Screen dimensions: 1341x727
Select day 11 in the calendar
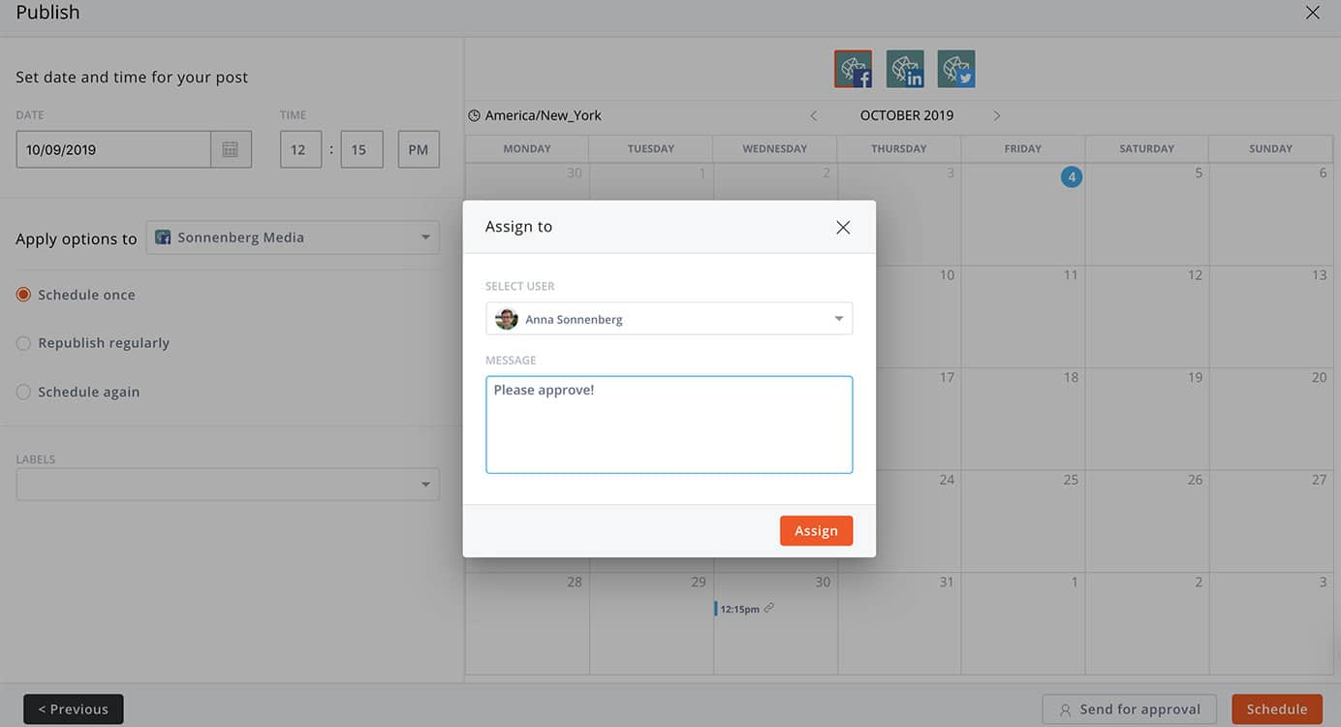[x=1023, y=316]
